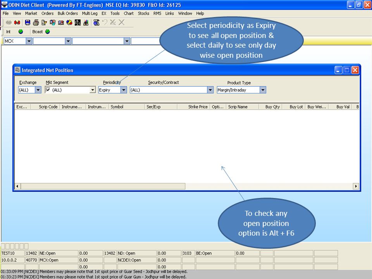The image size is (372, 279).
Task: Click the black net position scales icon
Action: [x=77, y=22]
